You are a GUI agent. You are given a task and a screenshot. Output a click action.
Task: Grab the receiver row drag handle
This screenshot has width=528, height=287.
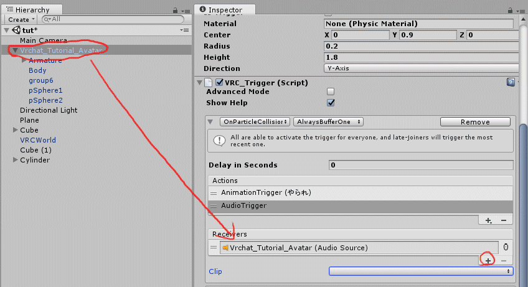click(214, 248)
